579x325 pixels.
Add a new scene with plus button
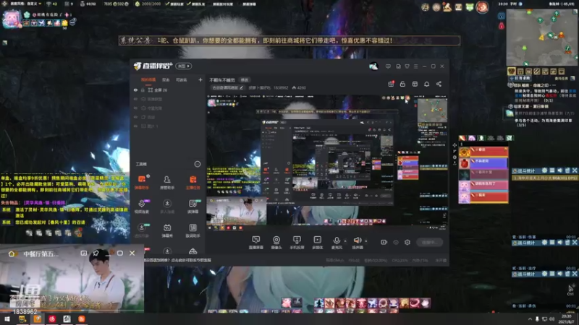click(x=200, y=79)
